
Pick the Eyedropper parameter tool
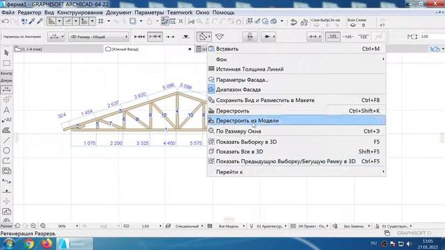pyautogui.click(x=32, y=22)
